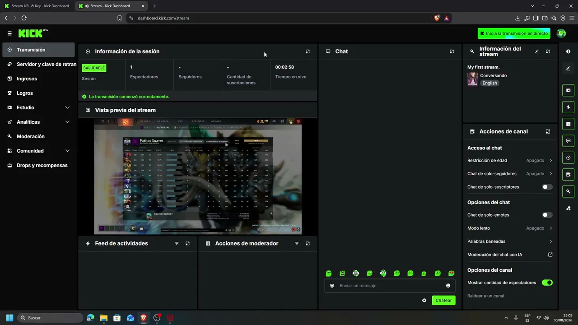Expand the Estudio menu

tap(39, 107)
